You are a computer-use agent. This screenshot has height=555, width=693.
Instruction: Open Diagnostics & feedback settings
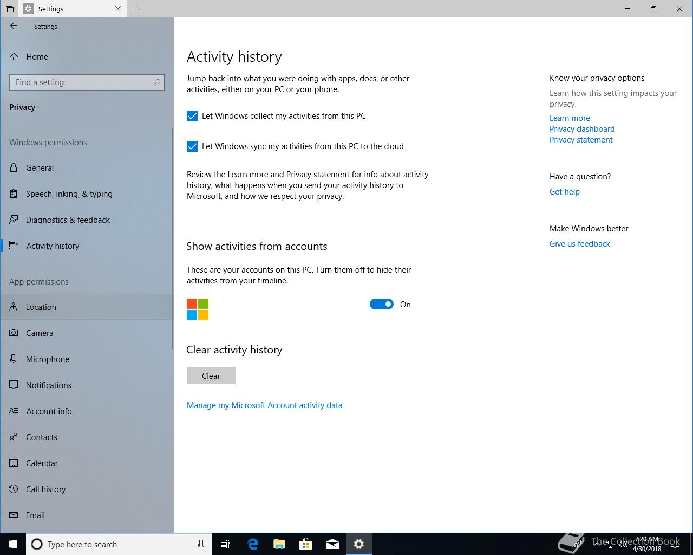tap(87, 220)
